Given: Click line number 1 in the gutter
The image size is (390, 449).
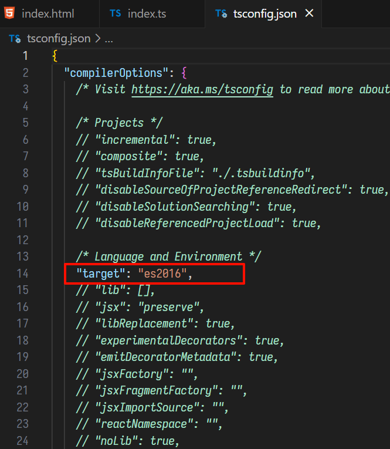Looking at the screenshot, I should pyautogui.click(x=25, y=56).
